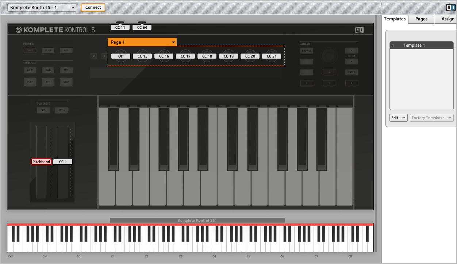
Task: Select the CC 64 pedal assignment
Action: 142,27
